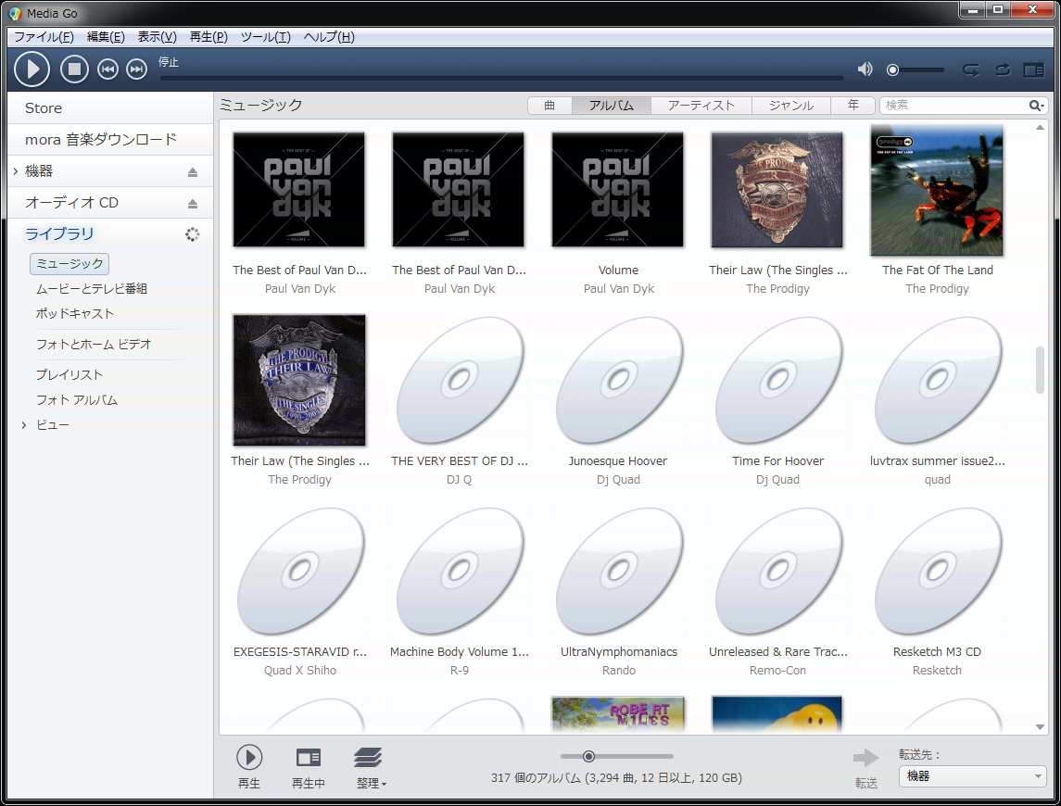
Task: Expand the 機器 sidebar section
Action: tap(16, 171)
